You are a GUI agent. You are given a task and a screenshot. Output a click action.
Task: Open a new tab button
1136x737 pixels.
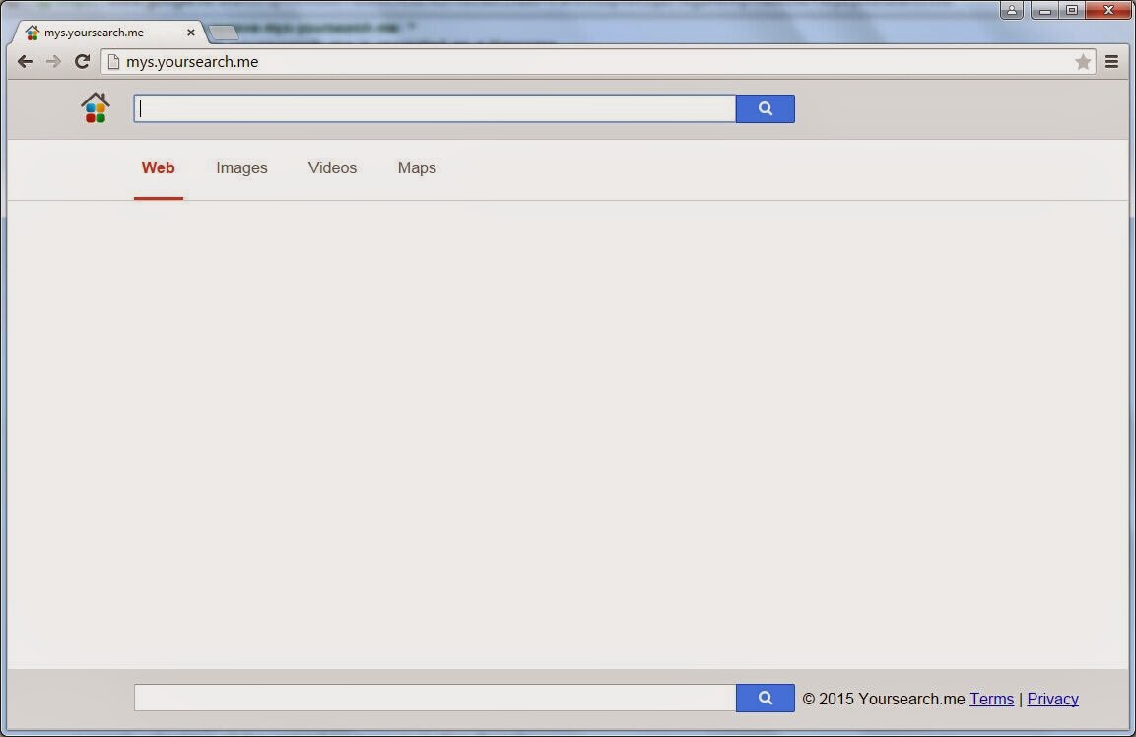[223, 33]
